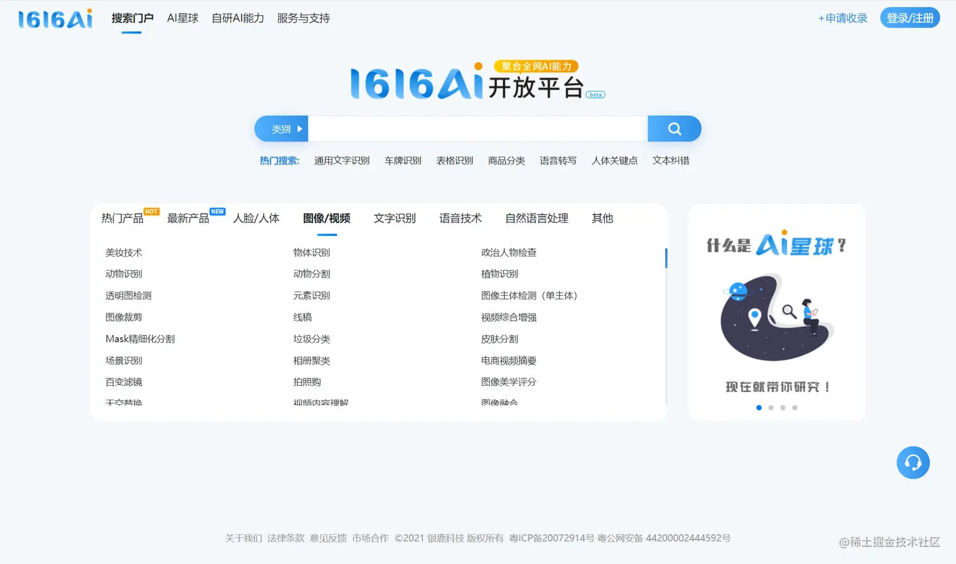Switch to the 热门产品 tab
This screenshot has height=564, width=956.
(123, 218)
